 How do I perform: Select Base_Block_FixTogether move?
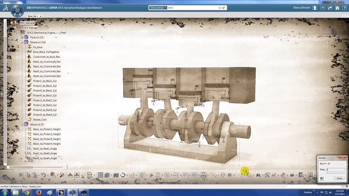tap(46, 52)
